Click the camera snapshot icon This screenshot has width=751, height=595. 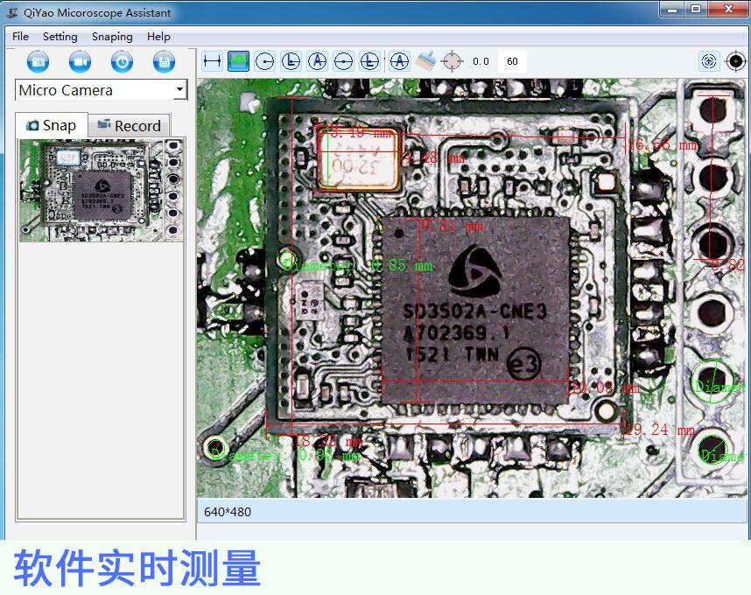(38, 62)
